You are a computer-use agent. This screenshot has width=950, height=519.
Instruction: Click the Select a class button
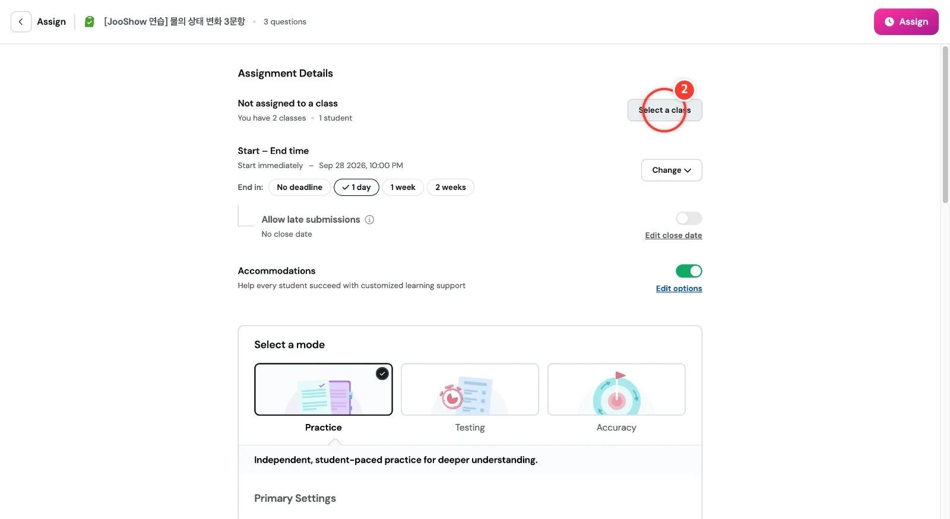click(665, 110)
